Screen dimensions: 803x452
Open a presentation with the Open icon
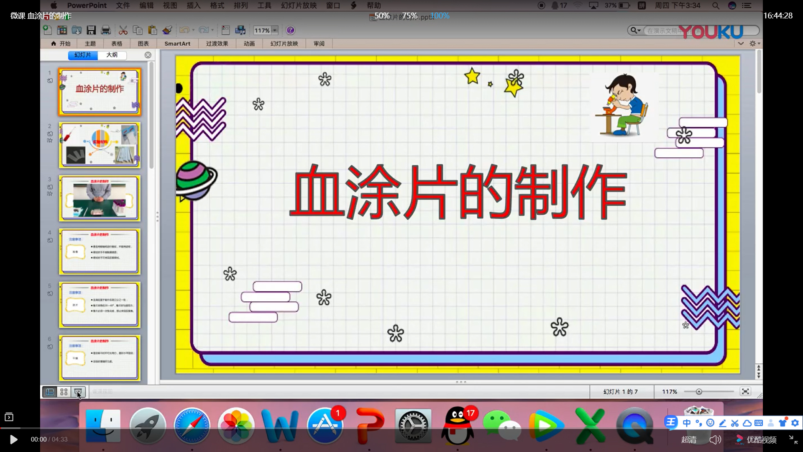(x=77, y=30)
